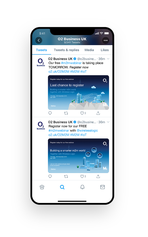The width and height of the screenshot is (148, 237).
Task: Open the Last chance to register image
Action: (x=78, y=92)
